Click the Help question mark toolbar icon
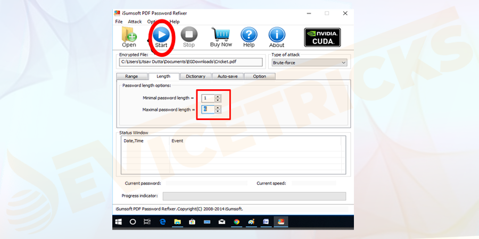This screenshot has height=239, width=479. (249, 37)
